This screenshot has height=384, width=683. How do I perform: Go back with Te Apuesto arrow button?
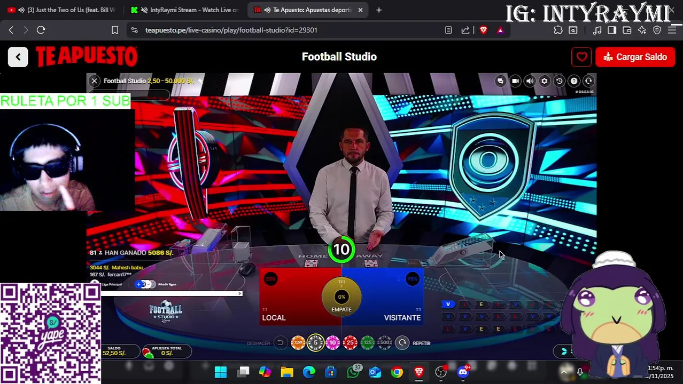click(18, 57)
